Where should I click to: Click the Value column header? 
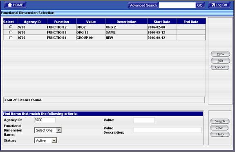coord(91,22)
